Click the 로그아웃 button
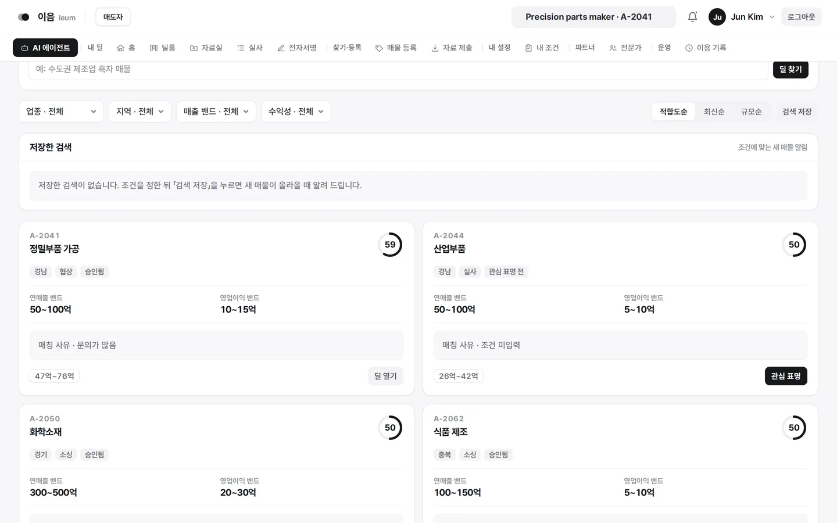Screen dimensions: 837x523 pyautogui.click(x=801, y=17)
